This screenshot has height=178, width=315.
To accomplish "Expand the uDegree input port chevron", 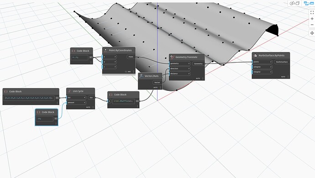I will click(271, 67).
